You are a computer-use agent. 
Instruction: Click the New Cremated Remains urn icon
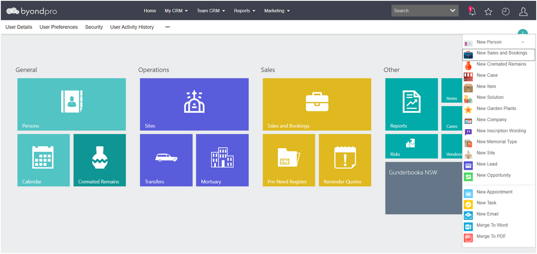(x=468, y=66)
